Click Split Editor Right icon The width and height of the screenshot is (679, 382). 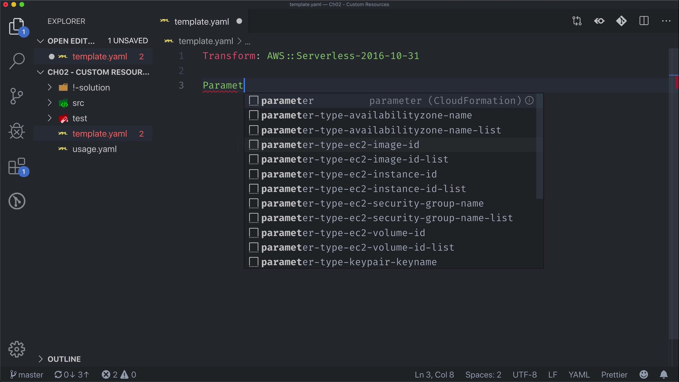click(644, 21)
